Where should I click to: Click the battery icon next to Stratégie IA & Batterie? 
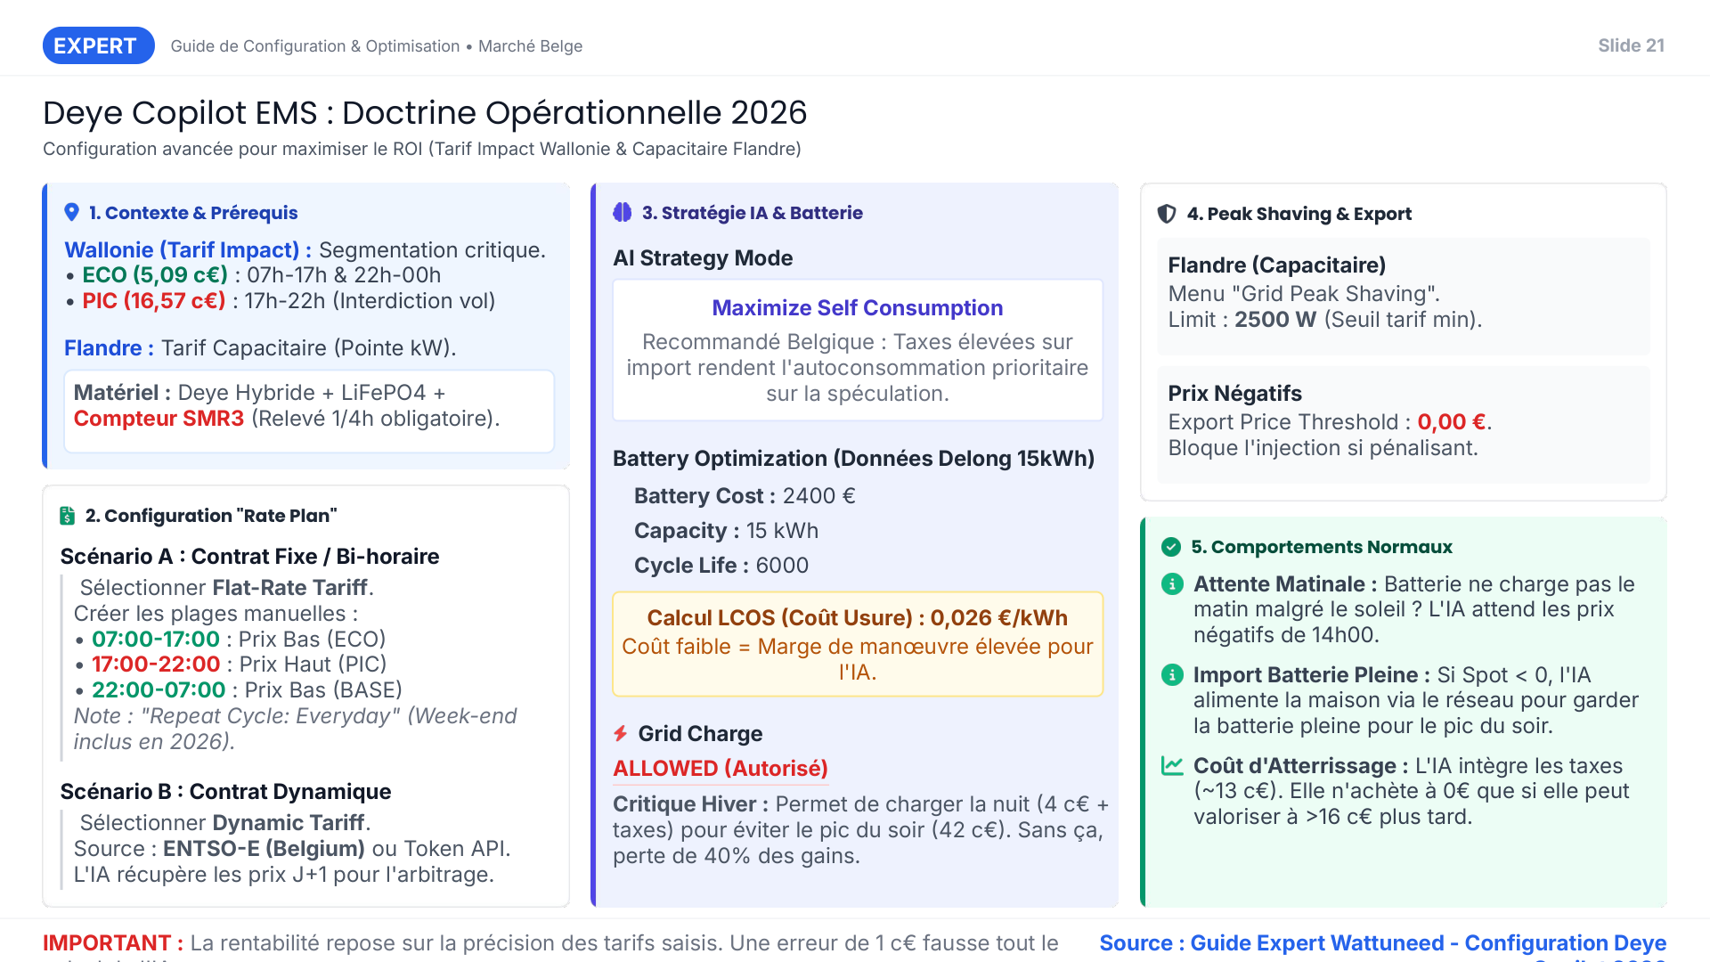pos(623,212)
